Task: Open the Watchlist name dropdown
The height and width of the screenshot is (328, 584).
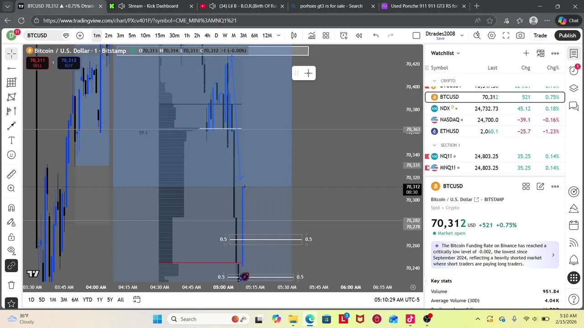Action: 445,53
